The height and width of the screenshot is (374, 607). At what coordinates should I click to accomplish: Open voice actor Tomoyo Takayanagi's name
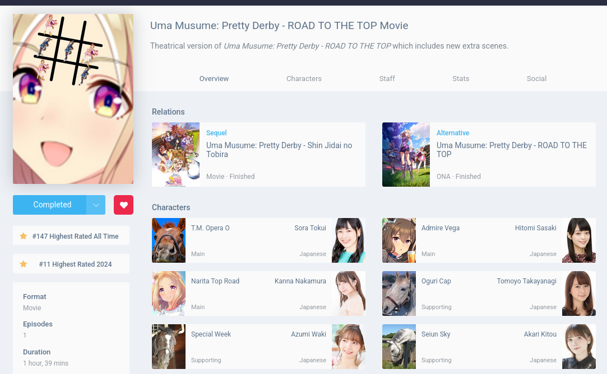526,281
